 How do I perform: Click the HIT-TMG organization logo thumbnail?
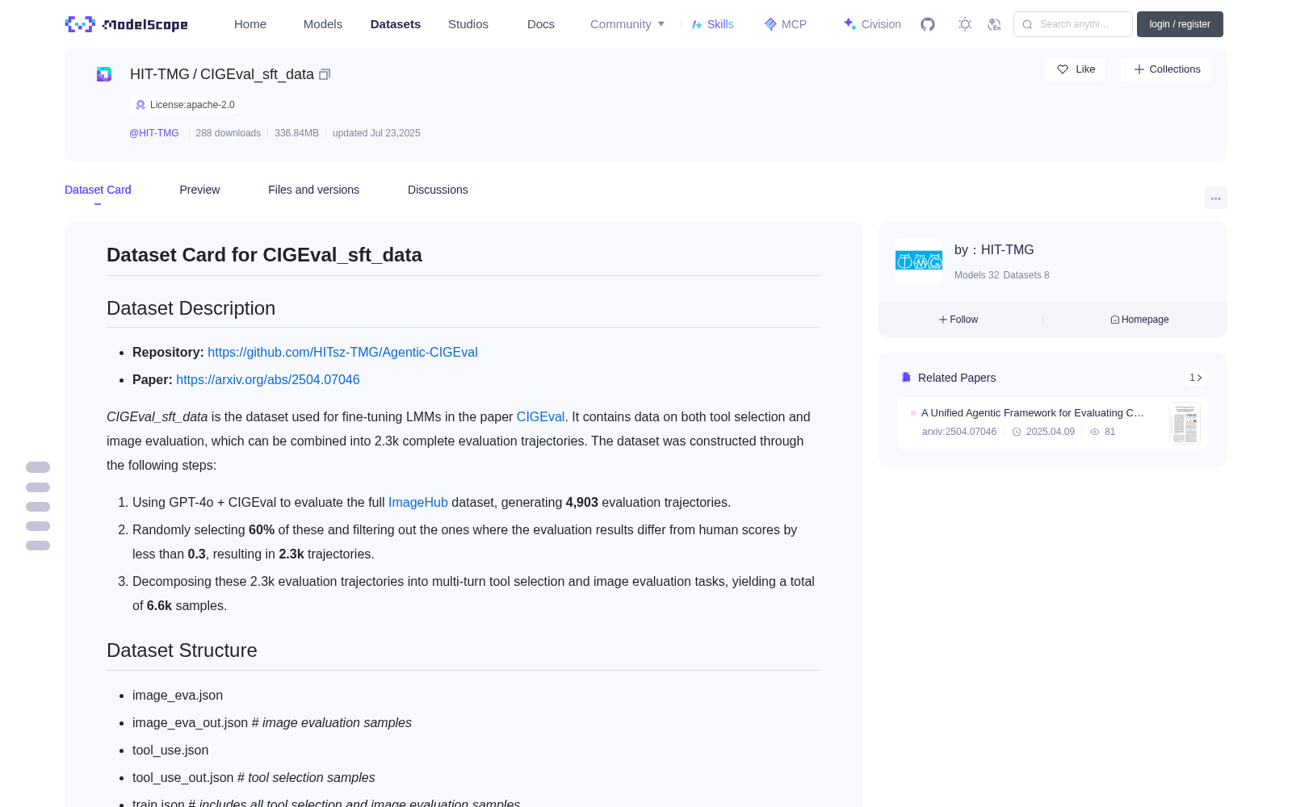click(x=919, y=261)
